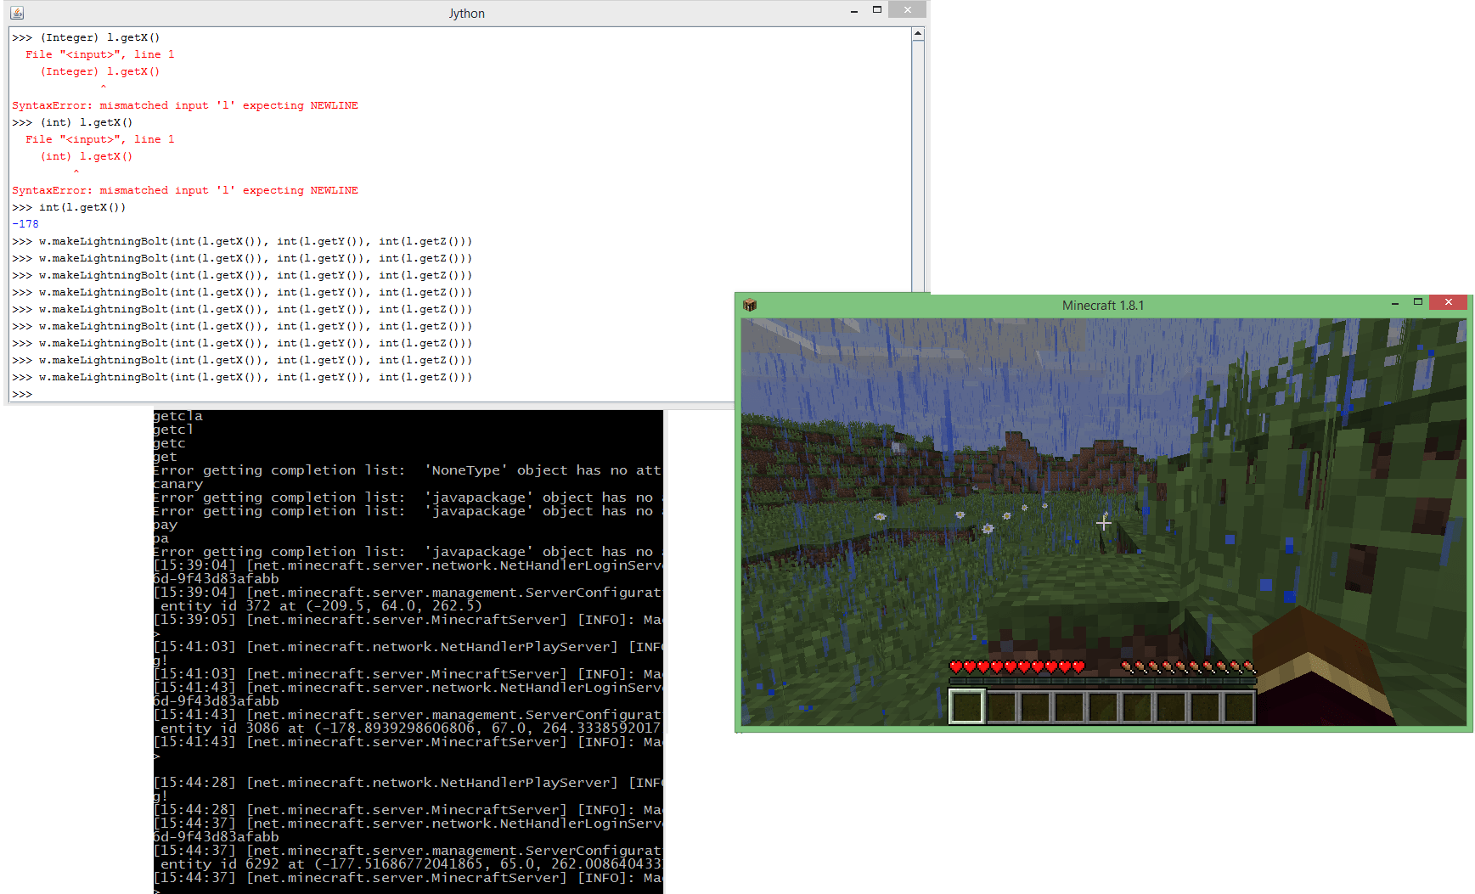Click the rightmost heart in the health bar
The image size is (1475, 894).
[1078, 667]
